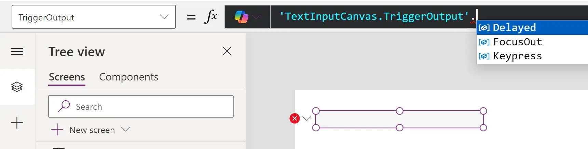Pick Keypress in the suggestion list
The image size is (588, 149).
[517, 56]
